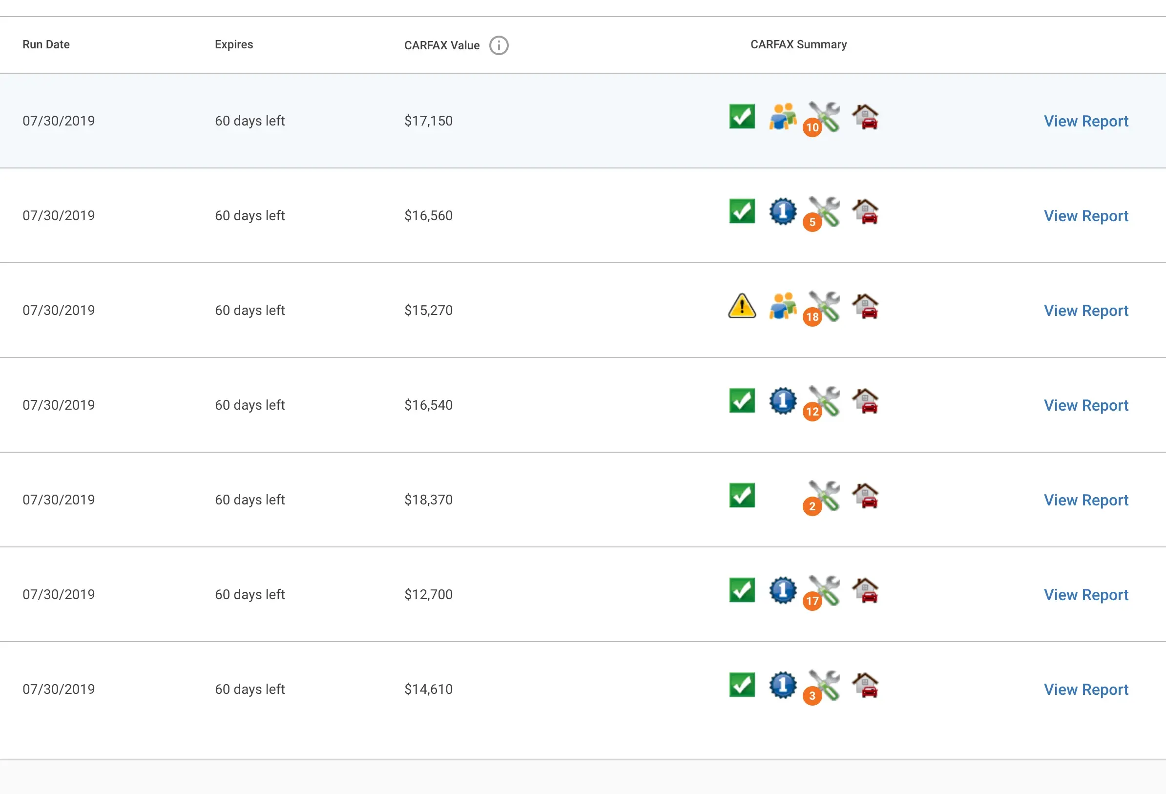Click the personal use house icon in $18,370 row
Viewport: 1166px width, 794px height.
865,495
